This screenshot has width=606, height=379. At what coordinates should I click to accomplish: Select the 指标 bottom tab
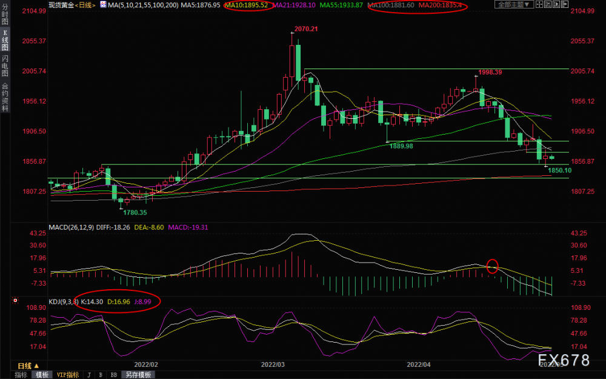tap(21, 375)
